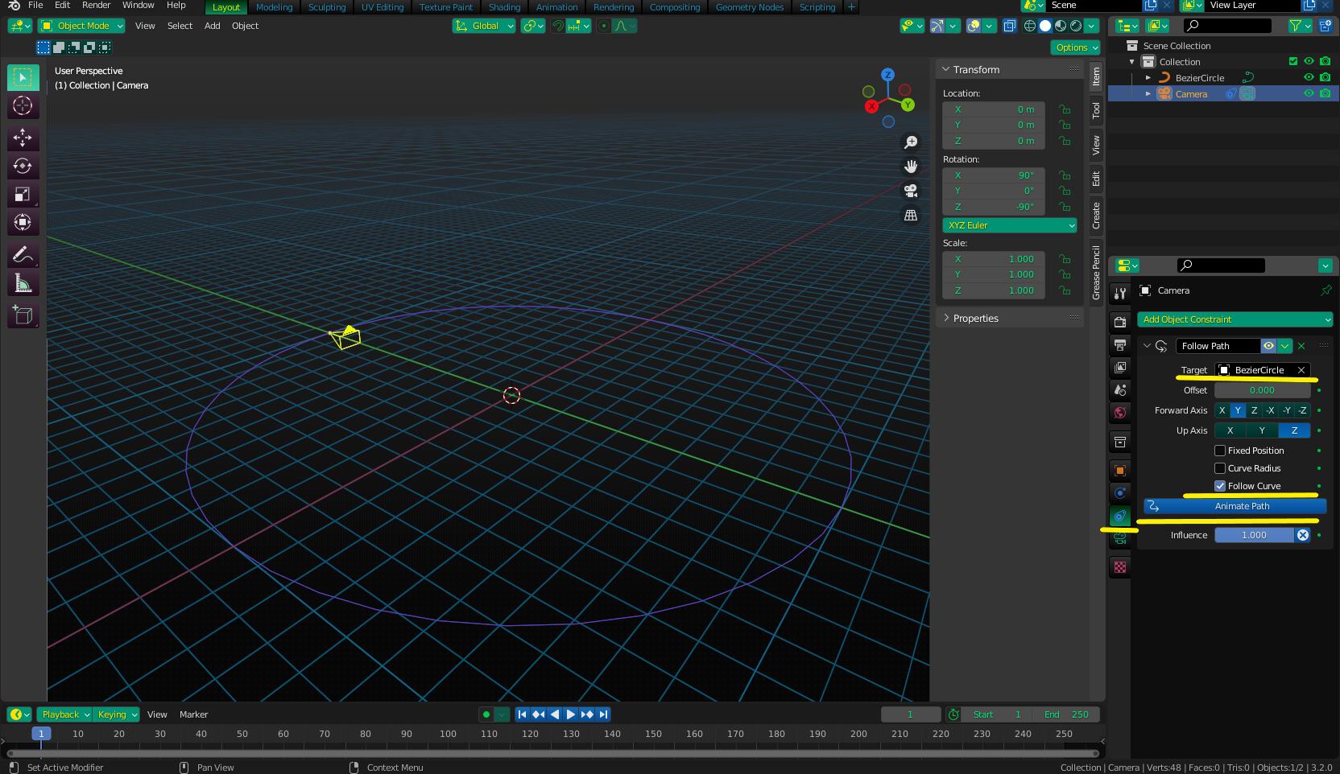
Task: Toggle auto keying record button
Action: pyautogui.click(x=486, y=714)
